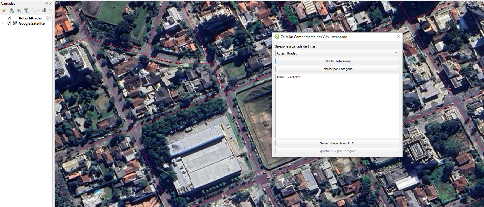
Task: Close the Camadas panel
Action: (x=50, y=3)
